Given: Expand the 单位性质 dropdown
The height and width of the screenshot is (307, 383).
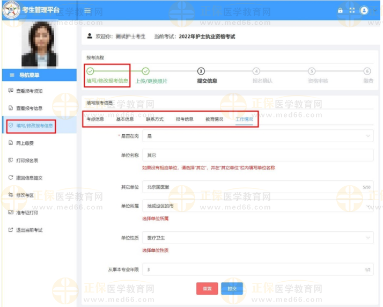Looking at the screenshot, I should click(x=258, y=237).
